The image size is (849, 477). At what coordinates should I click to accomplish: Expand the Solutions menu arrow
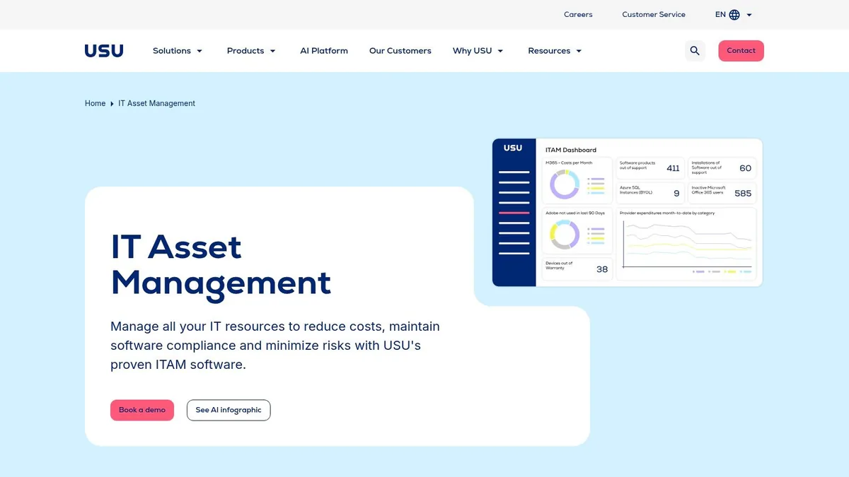point(200,51)
